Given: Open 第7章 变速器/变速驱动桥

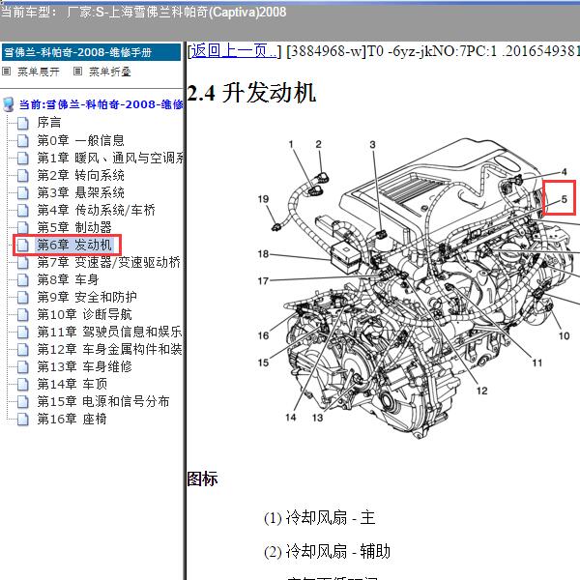Looking at the screenshot, I should click(x=108, y=262).
